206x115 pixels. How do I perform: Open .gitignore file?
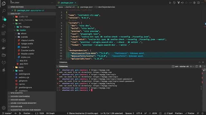(32, 81)
